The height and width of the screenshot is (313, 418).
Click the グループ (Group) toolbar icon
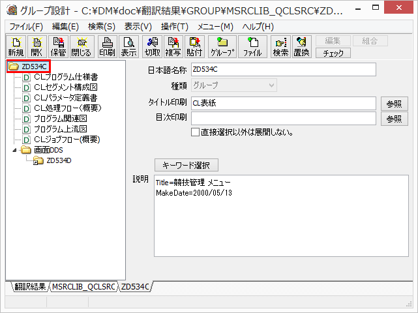(222, 47)
